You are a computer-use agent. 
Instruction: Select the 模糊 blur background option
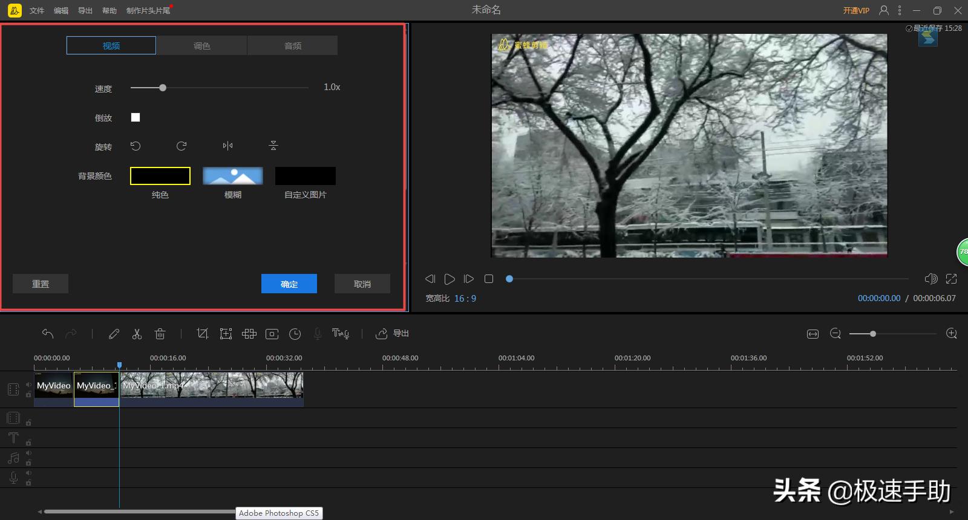click(x=233, y=176)
